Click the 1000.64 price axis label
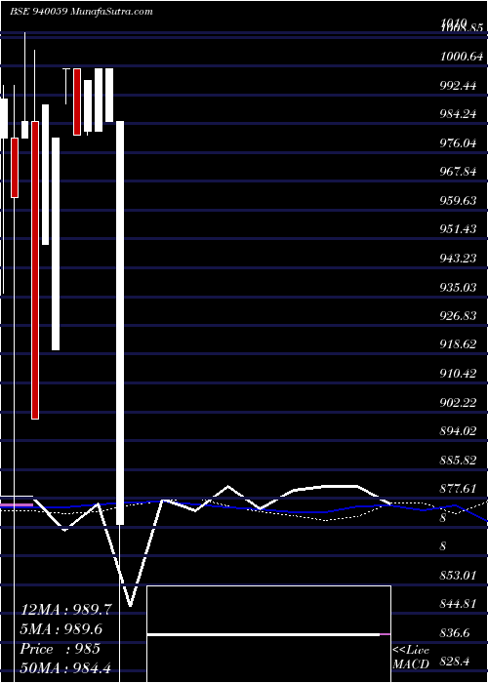 (462, 57)
